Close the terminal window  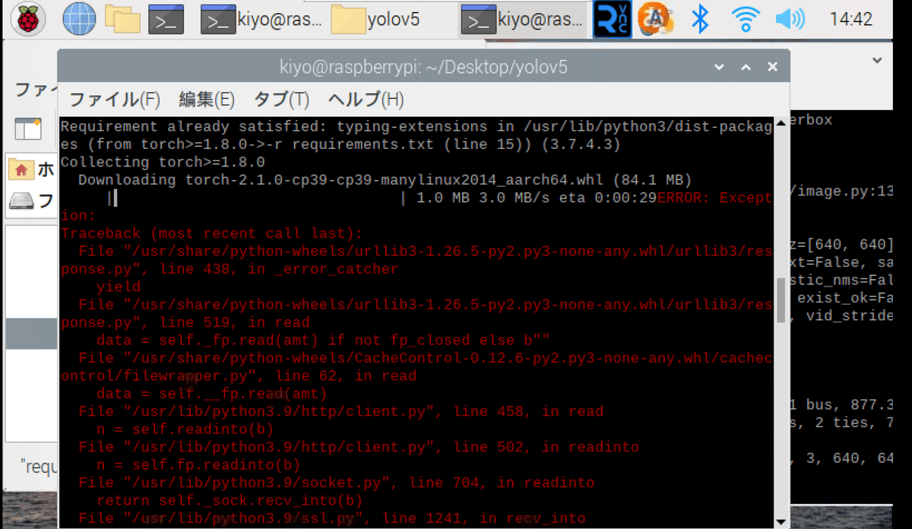772,67
